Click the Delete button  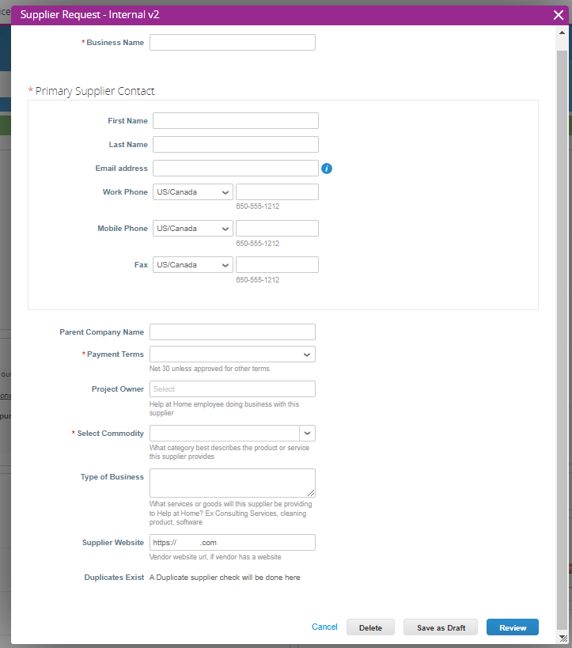pos(370,627)
